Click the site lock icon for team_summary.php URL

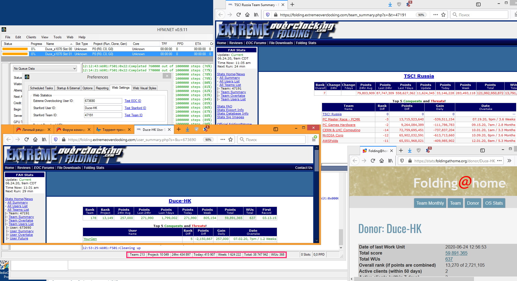pos(275,15)
